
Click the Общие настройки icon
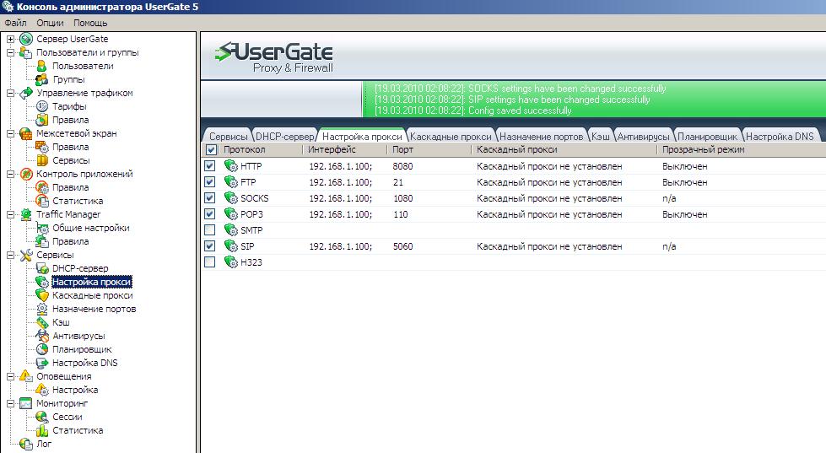coord(41,228)
